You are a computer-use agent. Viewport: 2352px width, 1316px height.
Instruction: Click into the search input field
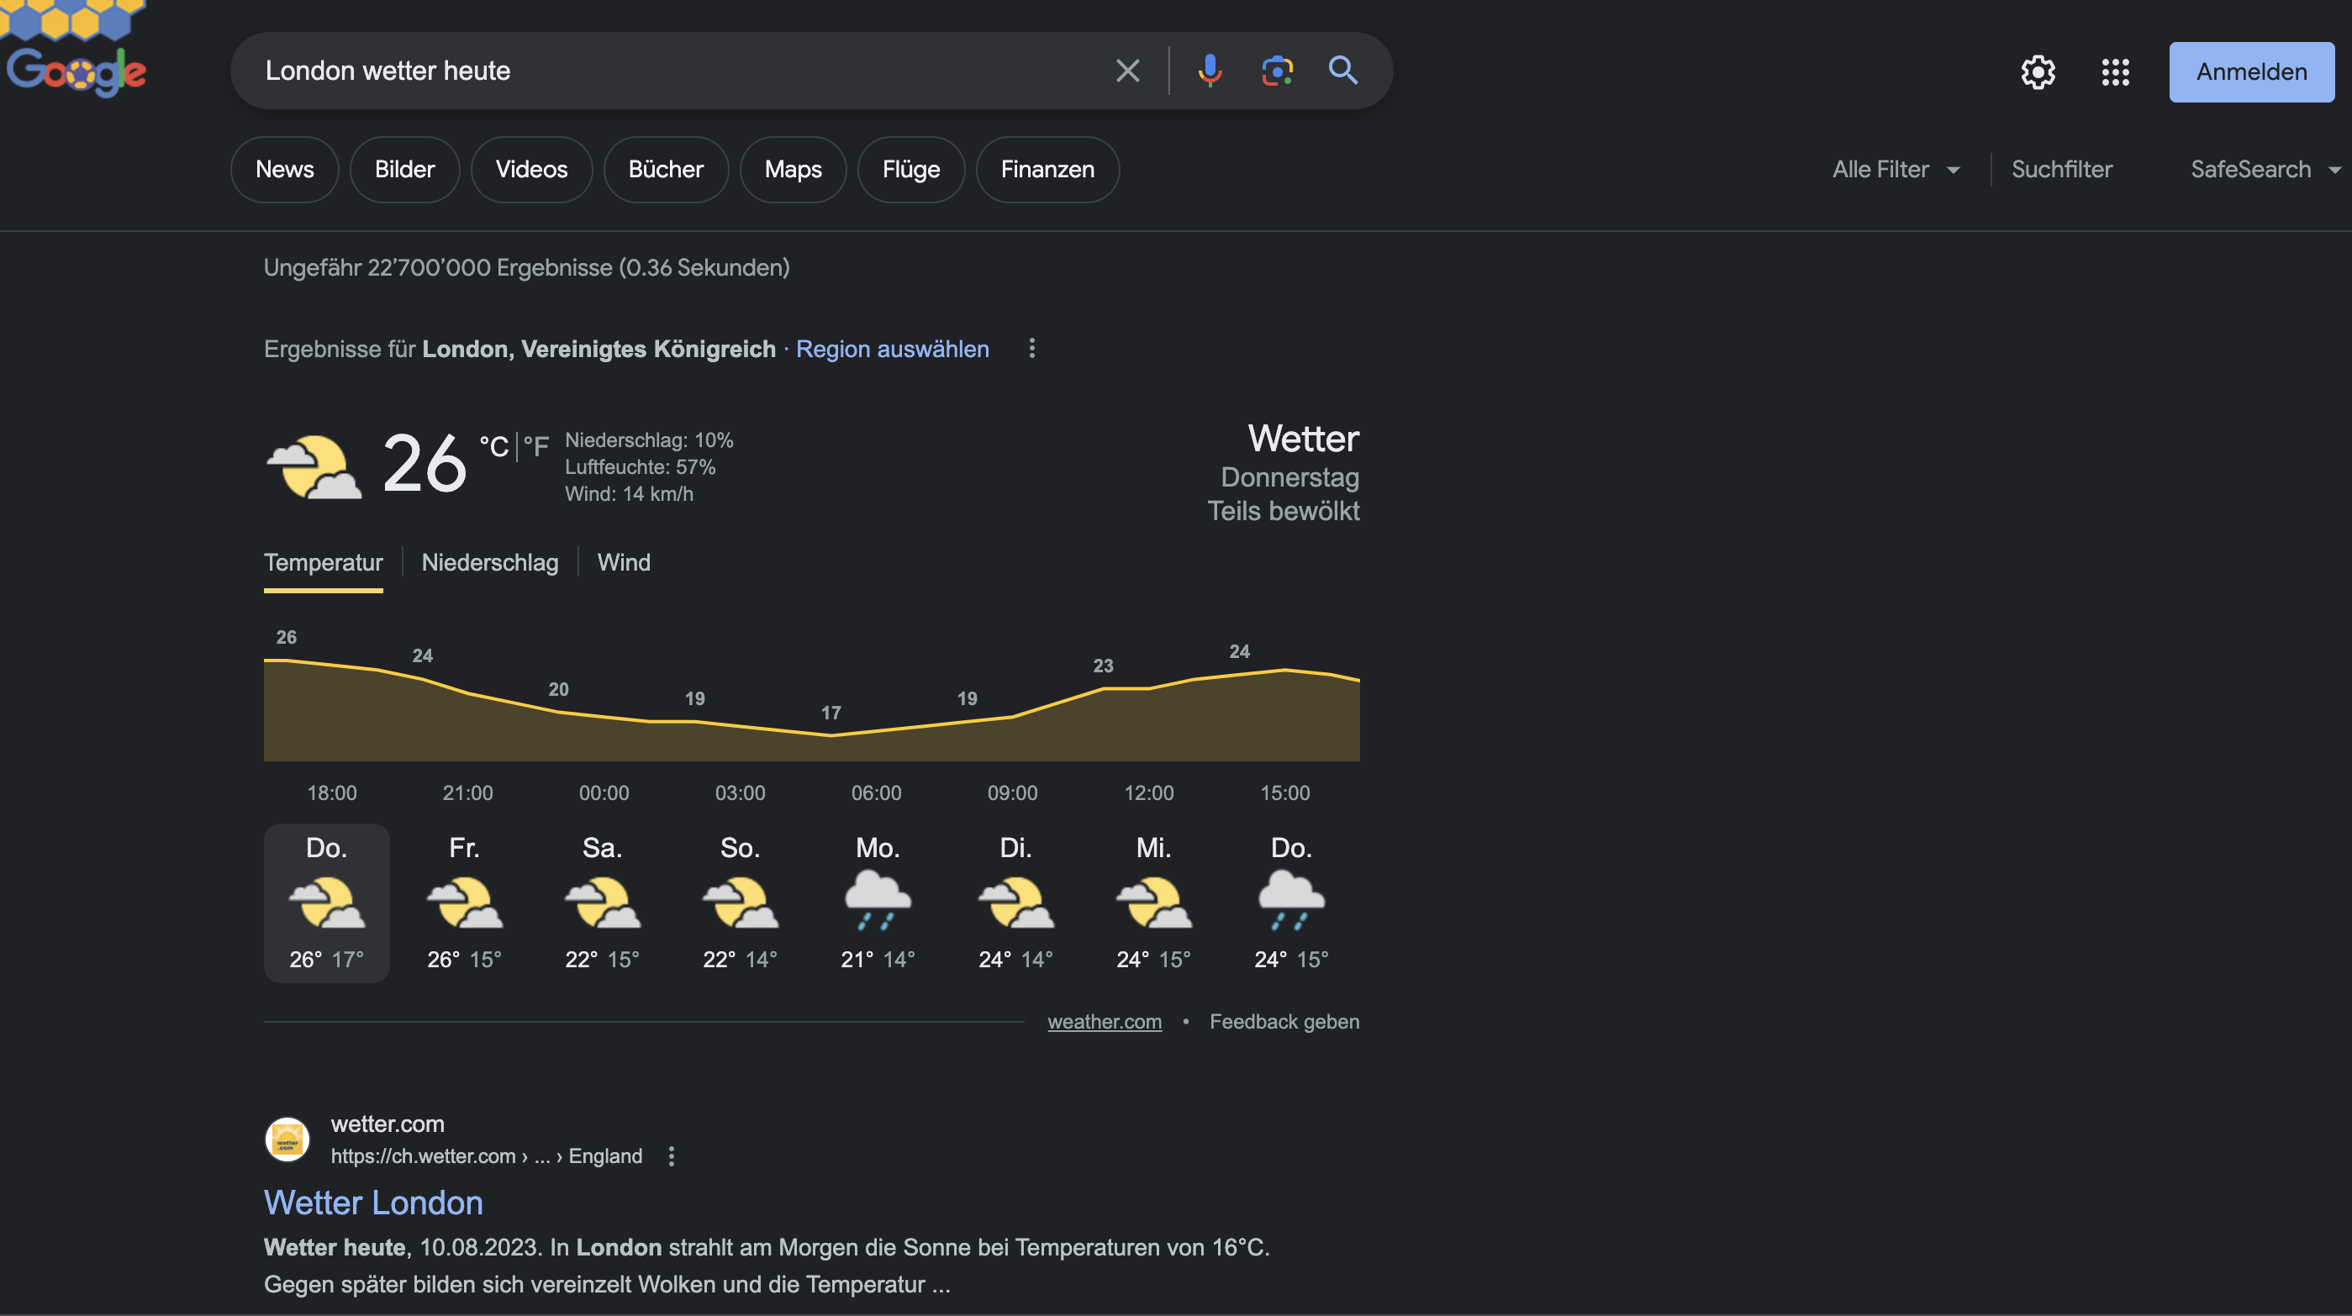[x=676, y=71]
